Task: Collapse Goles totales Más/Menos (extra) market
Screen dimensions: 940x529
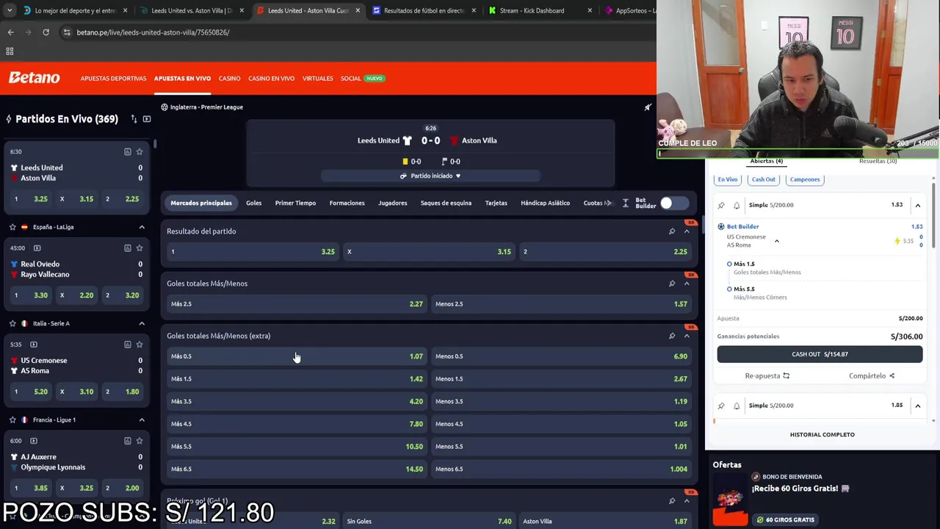Action: [x=687, y=336]
